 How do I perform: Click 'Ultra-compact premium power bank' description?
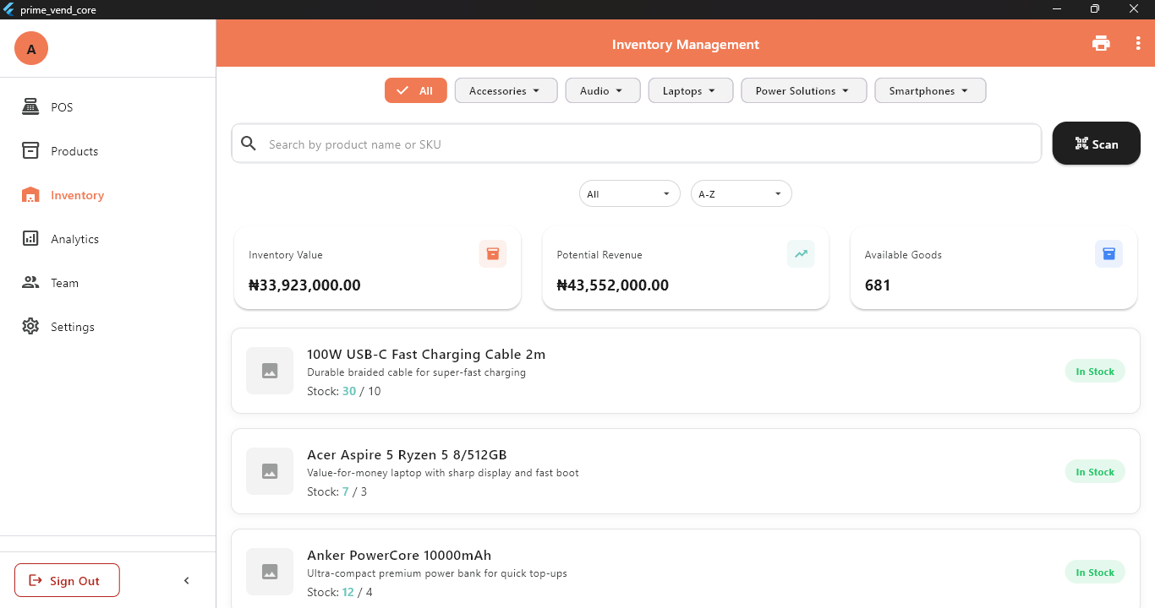[437, 573]
